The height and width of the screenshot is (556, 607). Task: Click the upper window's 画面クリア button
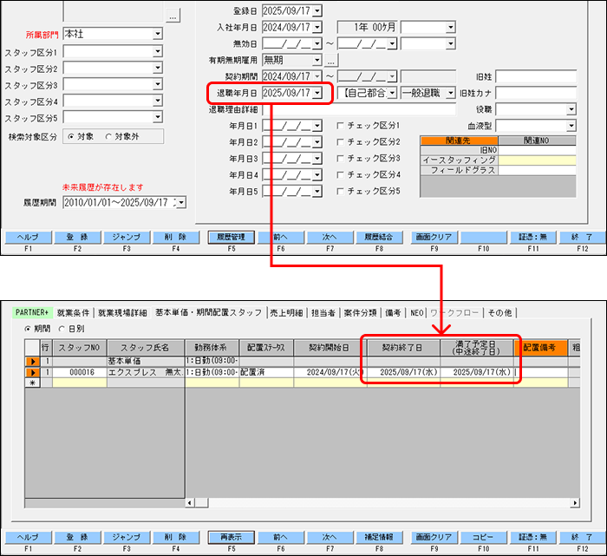click(434, 238)
